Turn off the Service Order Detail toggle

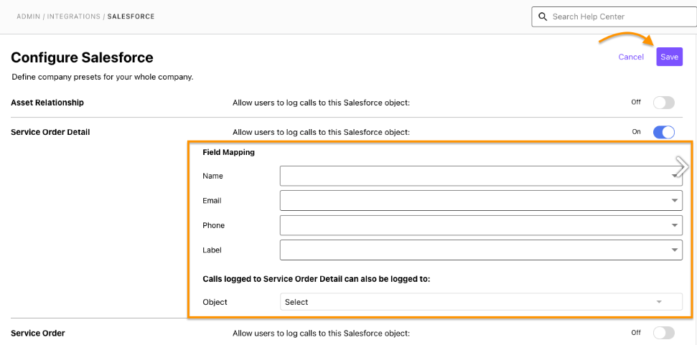(x=664, y=132)
